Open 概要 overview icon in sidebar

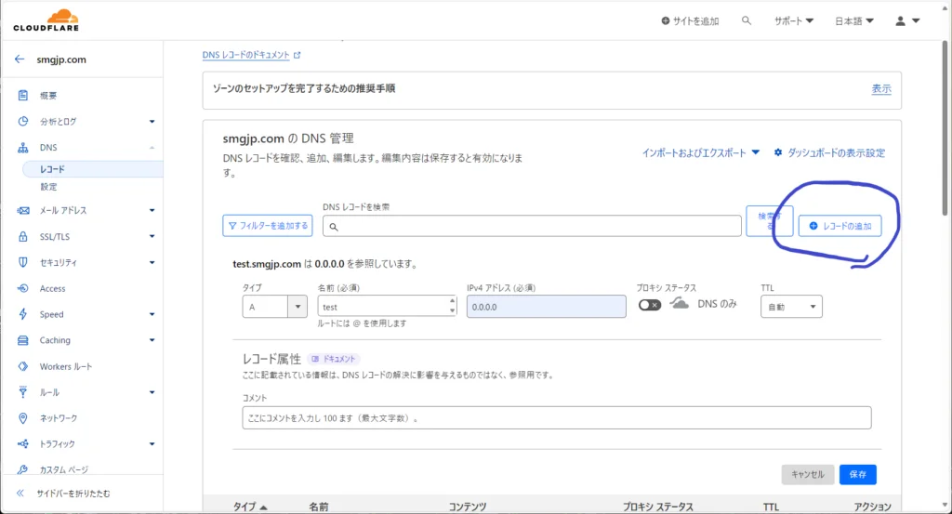pos(23,96)
